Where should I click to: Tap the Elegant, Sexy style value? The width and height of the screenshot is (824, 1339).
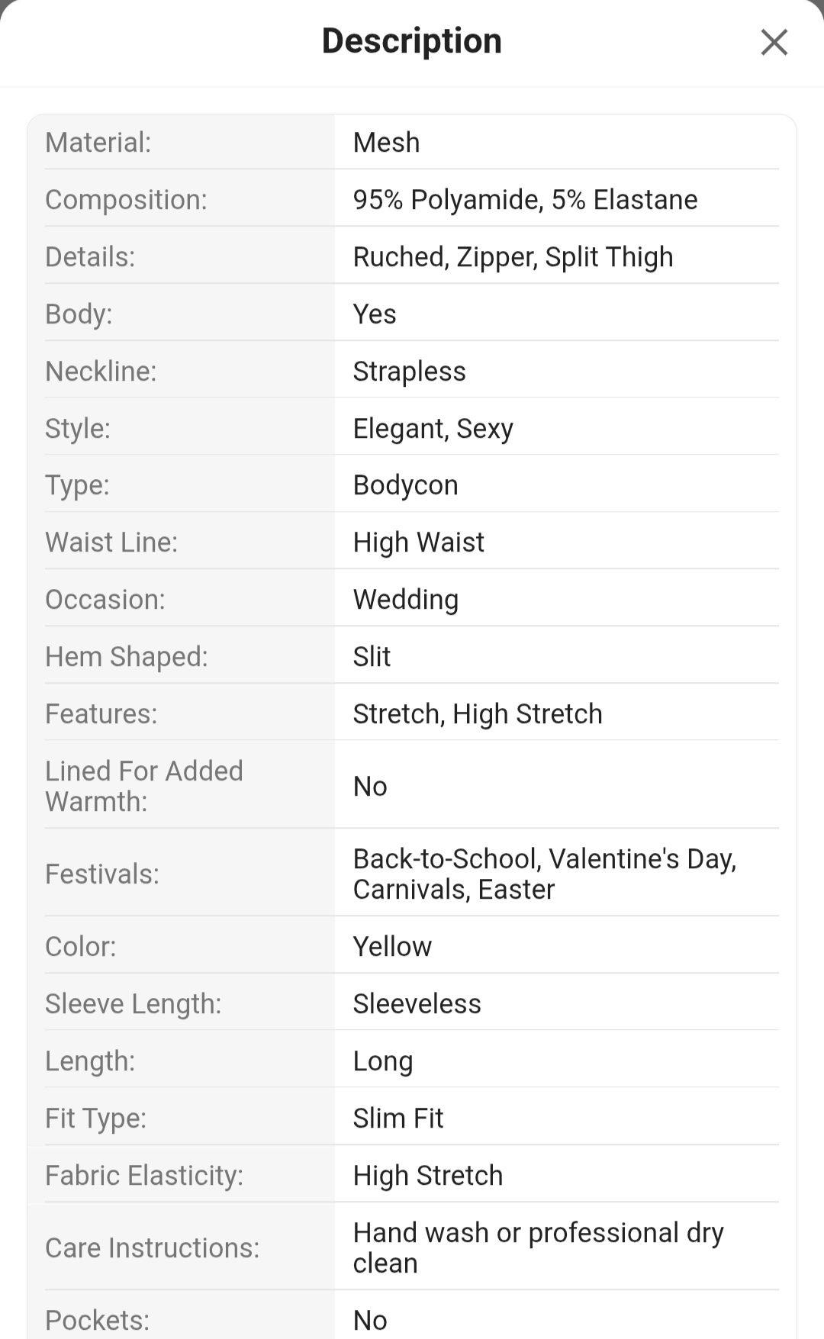coord(433,429)
